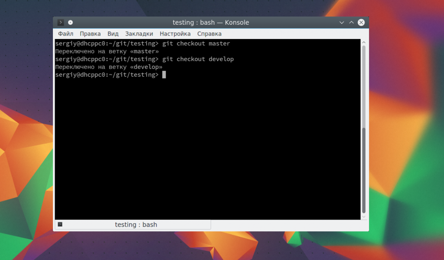Minimize the Konsole window

point(342,23)
